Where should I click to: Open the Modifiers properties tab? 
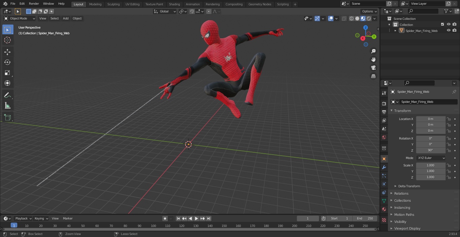[384, 167]
